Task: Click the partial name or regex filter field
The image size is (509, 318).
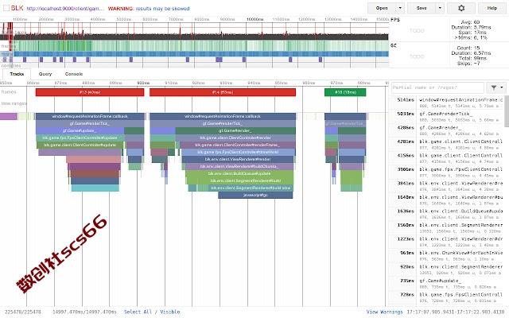Action: (437, 87)
